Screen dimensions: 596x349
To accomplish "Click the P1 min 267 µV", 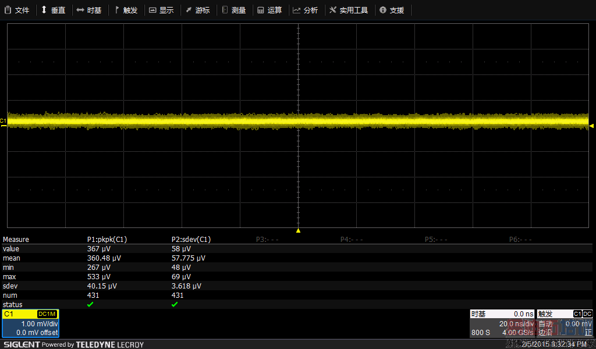I will pyautogui.click(x=99, y=268).
